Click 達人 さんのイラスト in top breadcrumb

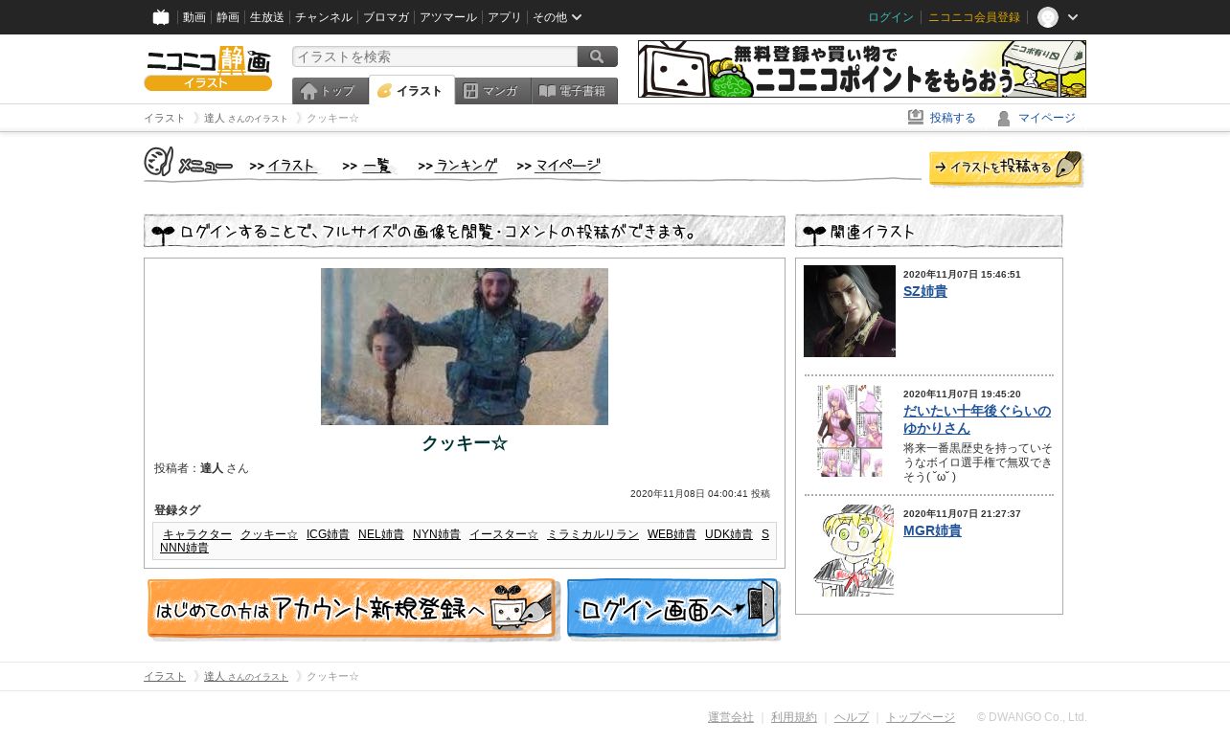[x=246, y=118]
